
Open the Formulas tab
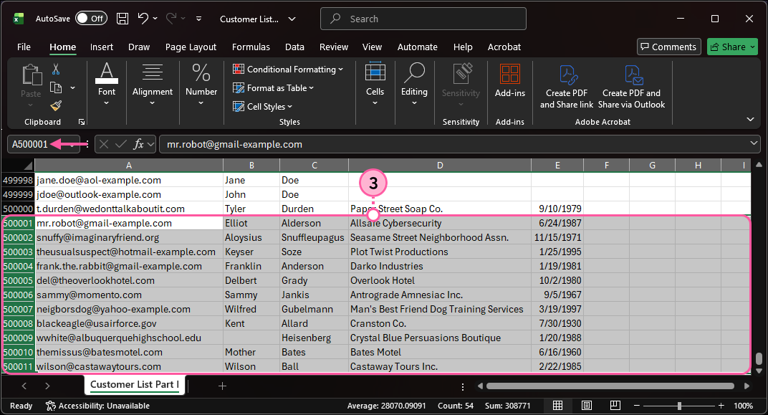tap(251, 47)
